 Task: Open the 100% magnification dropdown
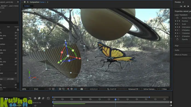point(26,89)
